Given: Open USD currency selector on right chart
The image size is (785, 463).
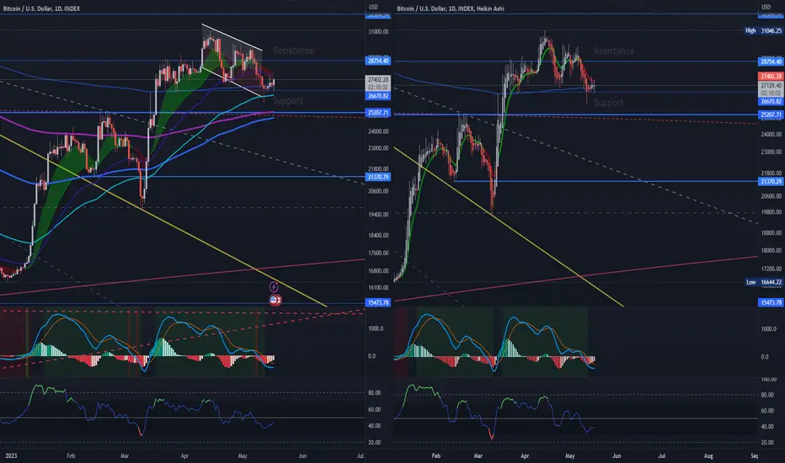Looking at the screenshot, I should tap(766, 7).
